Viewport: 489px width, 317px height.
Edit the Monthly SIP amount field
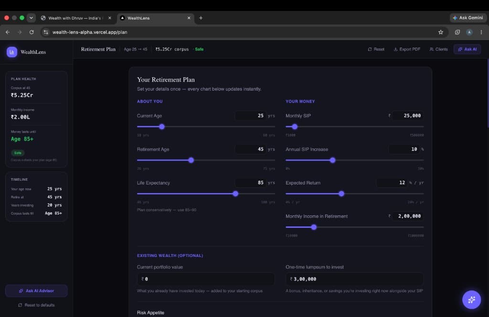(408, 115)
